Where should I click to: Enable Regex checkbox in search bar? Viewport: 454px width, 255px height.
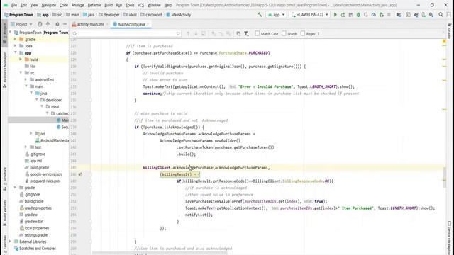[303, 33]
